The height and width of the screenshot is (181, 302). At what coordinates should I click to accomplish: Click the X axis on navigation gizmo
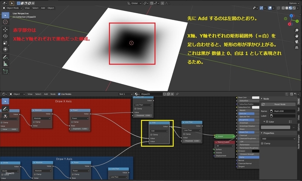(x=290, y=24)
